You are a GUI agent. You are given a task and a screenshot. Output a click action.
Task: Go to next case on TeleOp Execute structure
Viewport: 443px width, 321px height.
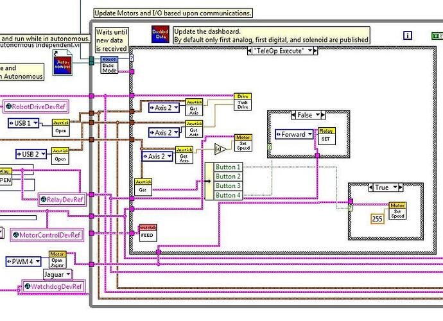coord(315,51)
